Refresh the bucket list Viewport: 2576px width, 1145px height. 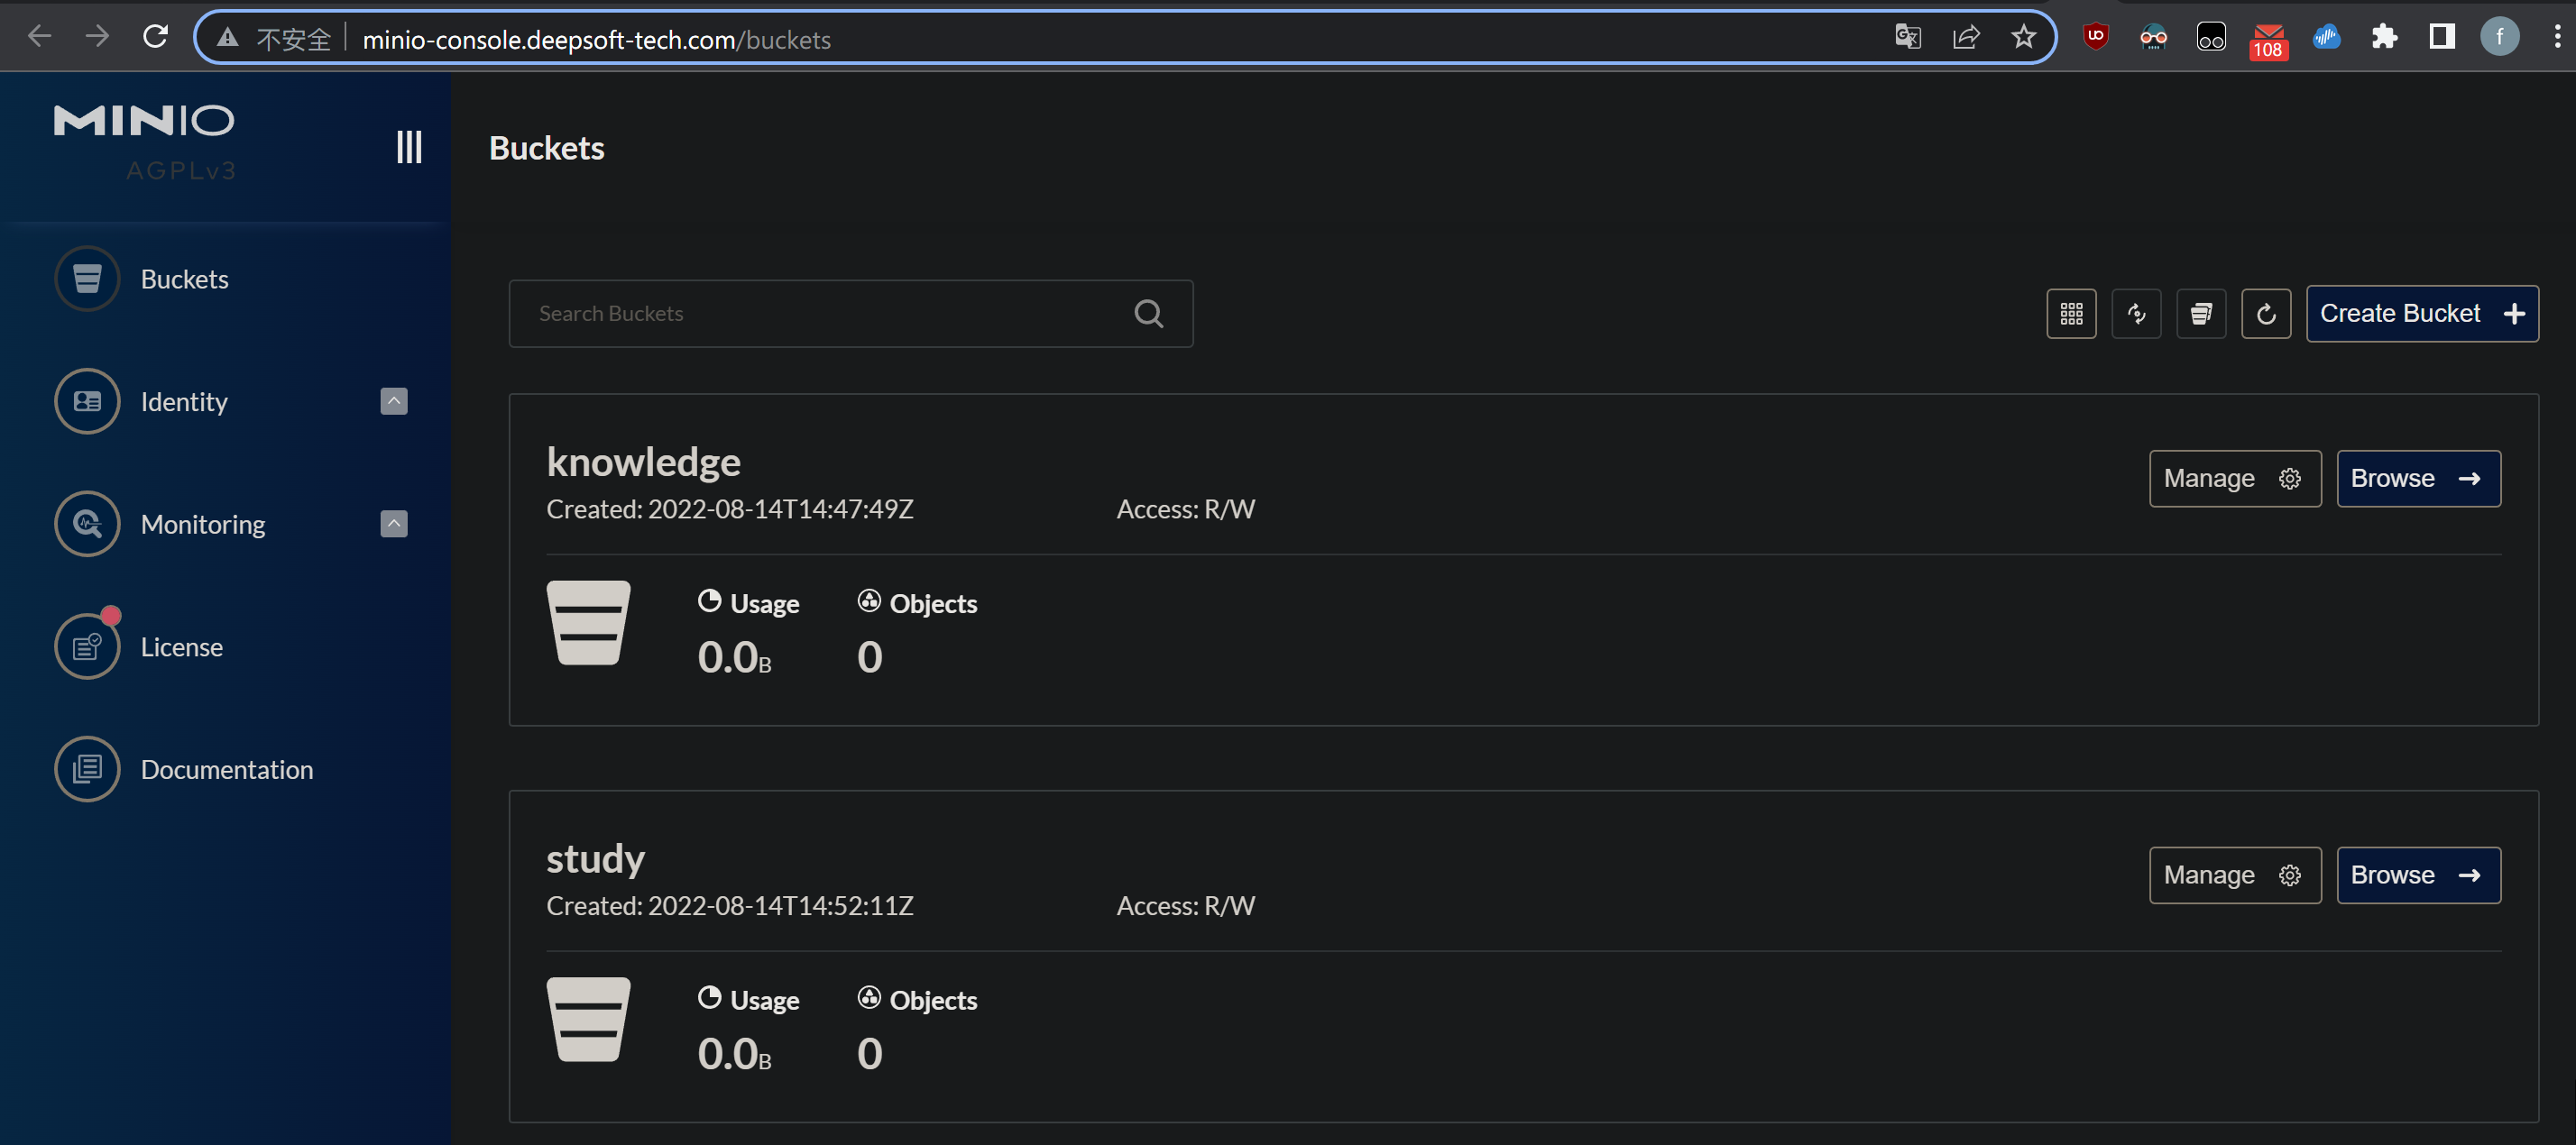pos(2266,314)
